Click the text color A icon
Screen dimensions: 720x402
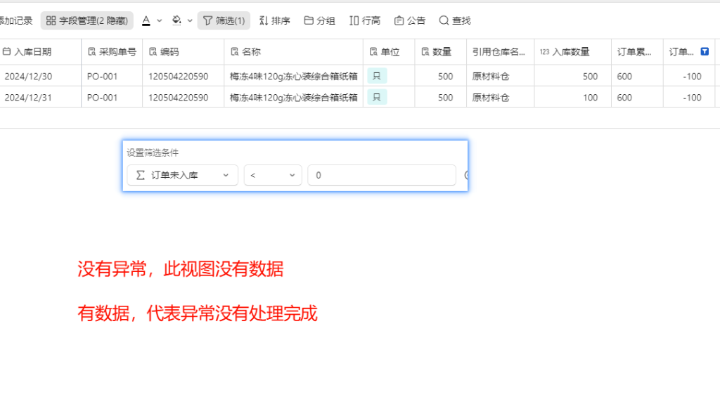(x=146, y=20)
